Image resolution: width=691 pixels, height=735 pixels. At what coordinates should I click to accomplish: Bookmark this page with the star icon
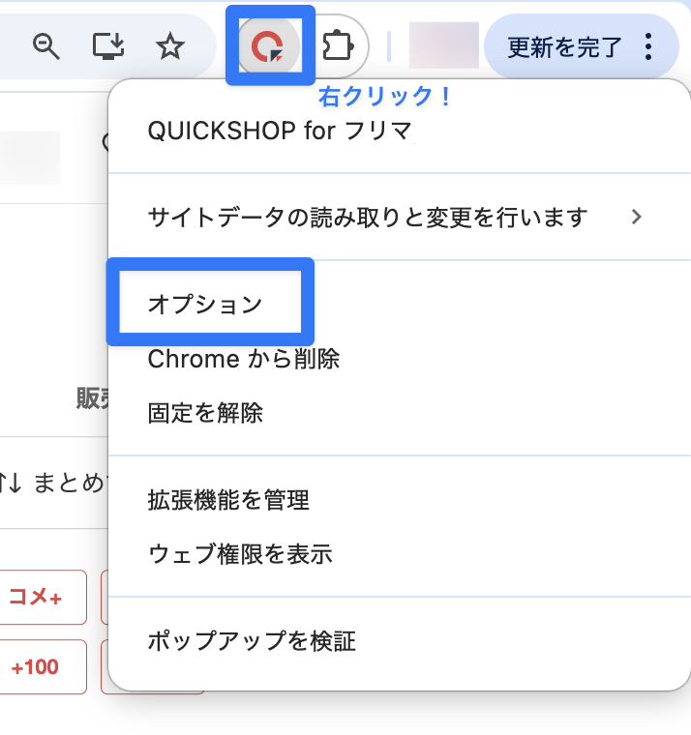(x=170, y=45)
